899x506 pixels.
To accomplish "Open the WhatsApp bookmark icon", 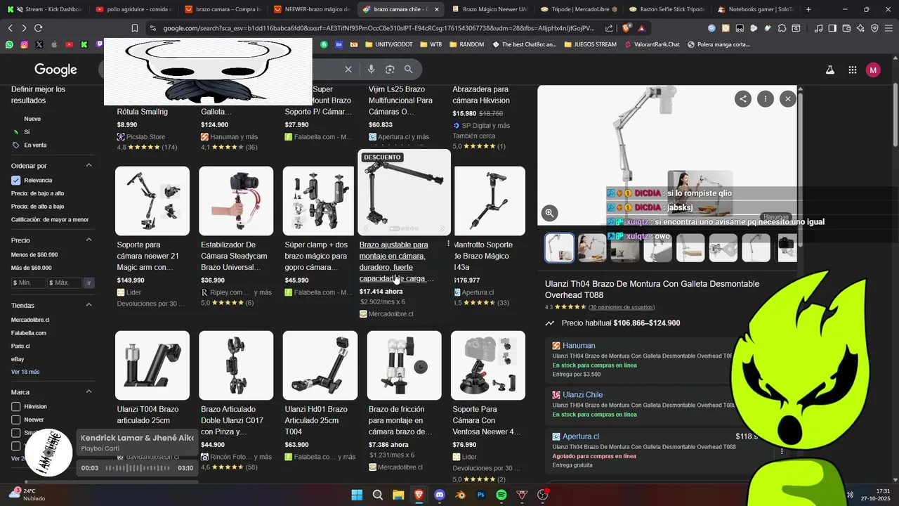I will click(9, 44).
